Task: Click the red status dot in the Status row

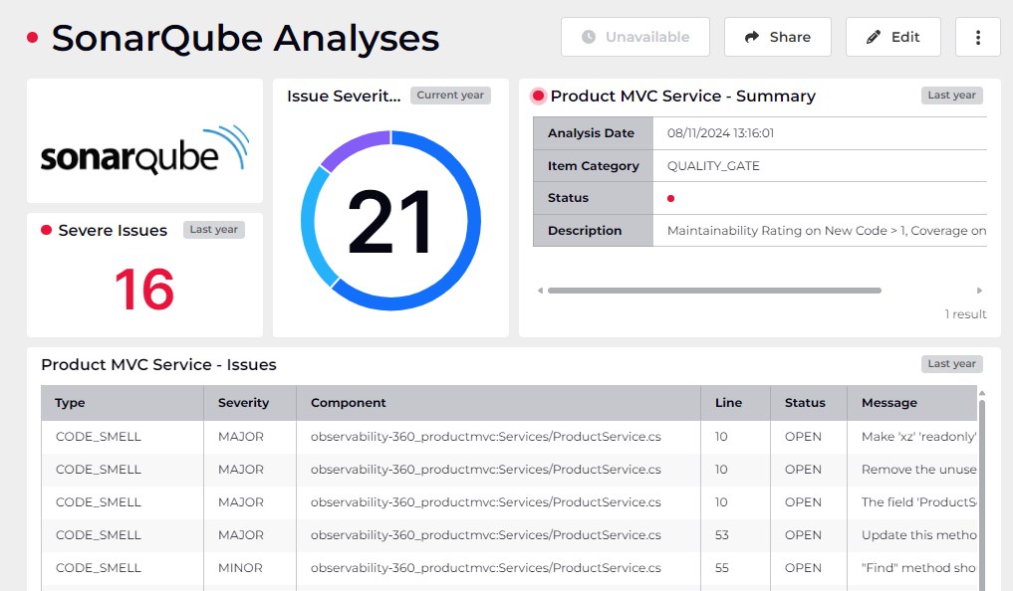Action: 670,198
